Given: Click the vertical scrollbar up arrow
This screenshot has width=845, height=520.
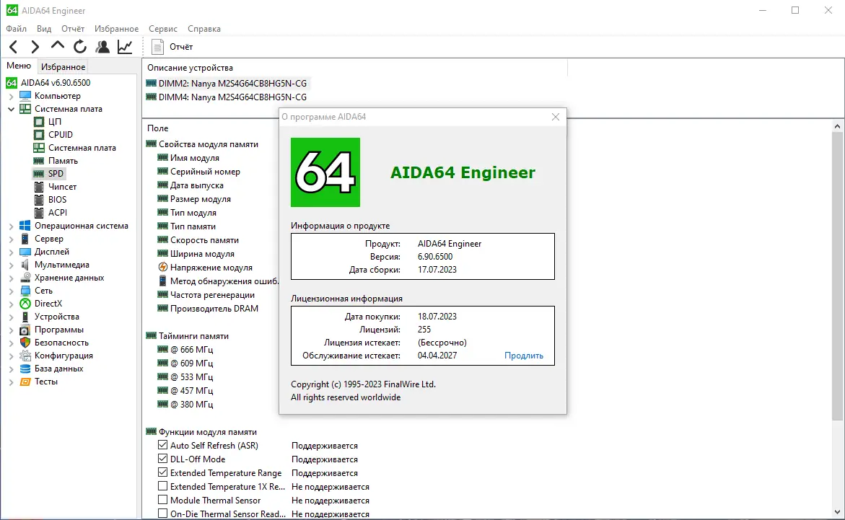Looking at the screenshot, I should pos(837,127).
